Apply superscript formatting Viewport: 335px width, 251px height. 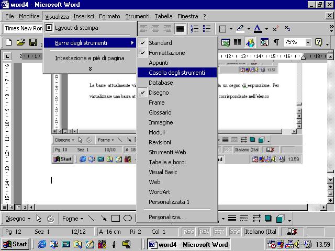(276, 29)
